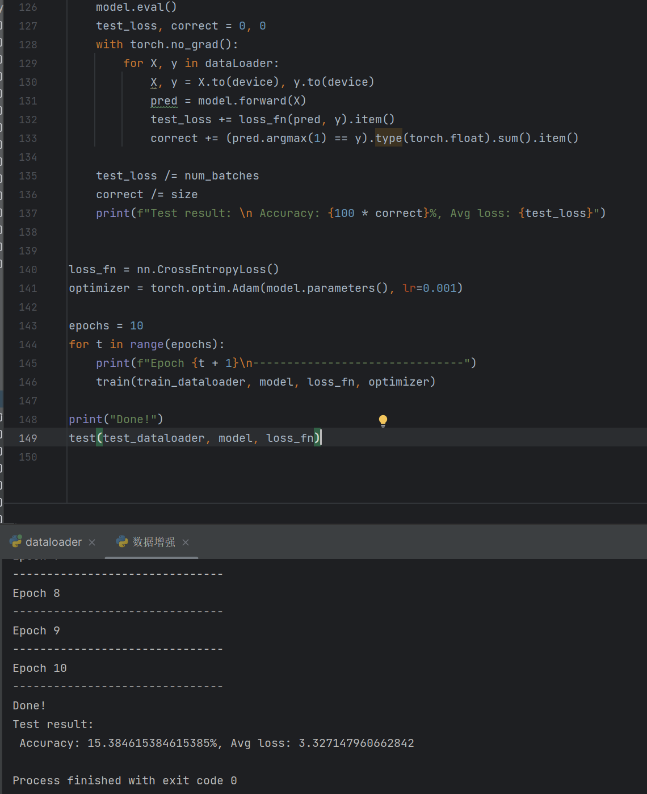
Task: Open the dataloader run tab
Action: [53, 542]
